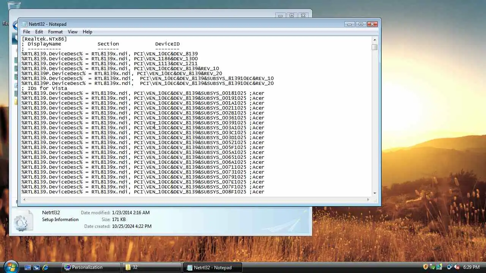The width and height of the screenshot is (486, 273).
Task: Open the Help menu in Notepad
Action: [87, 32]
